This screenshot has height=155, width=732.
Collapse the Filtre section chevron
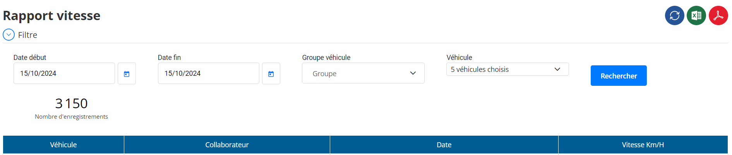point(9,35)
